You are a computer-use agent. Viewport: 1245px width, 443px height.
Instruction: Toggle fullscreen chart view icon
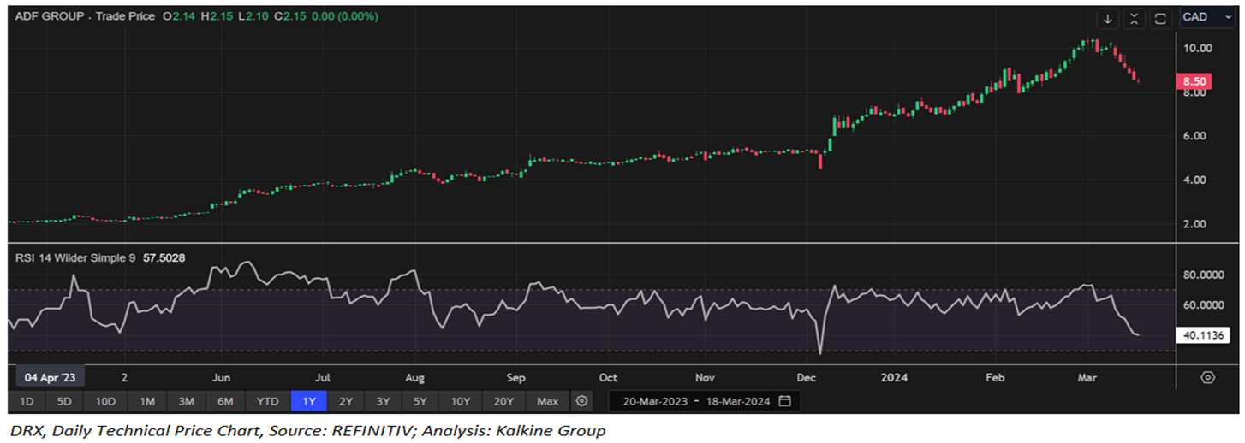(1161, 18)
